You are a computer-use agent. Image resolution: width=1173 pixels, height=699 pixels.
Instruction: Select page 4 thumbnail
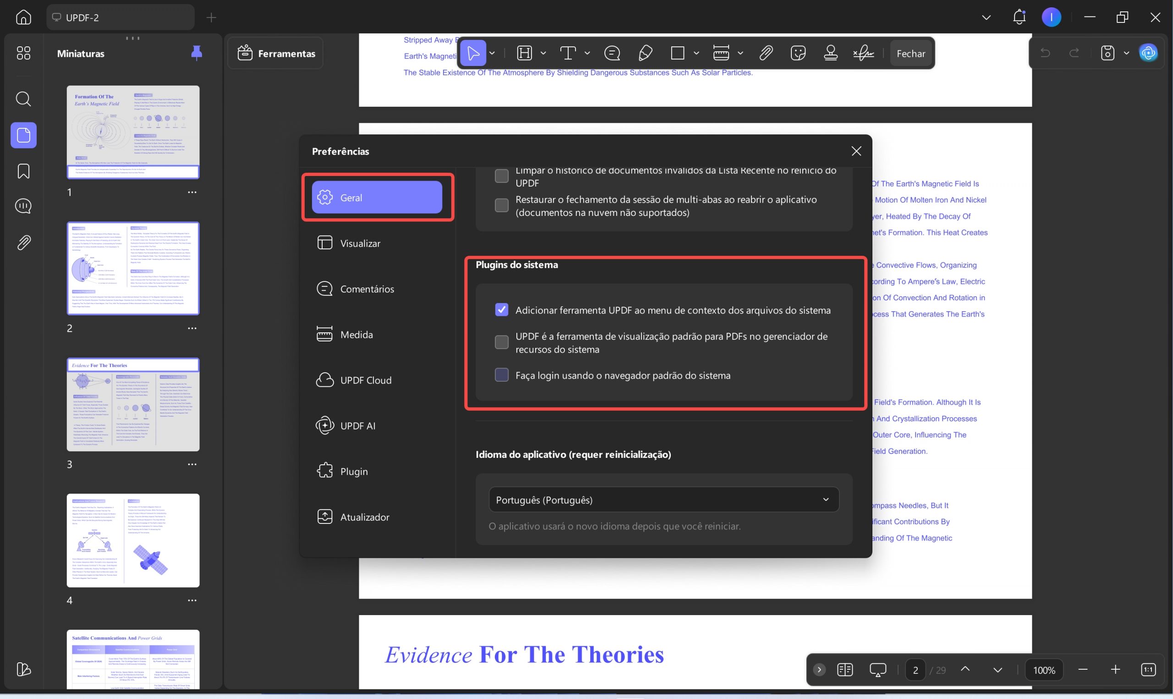[x=133, y=540]
